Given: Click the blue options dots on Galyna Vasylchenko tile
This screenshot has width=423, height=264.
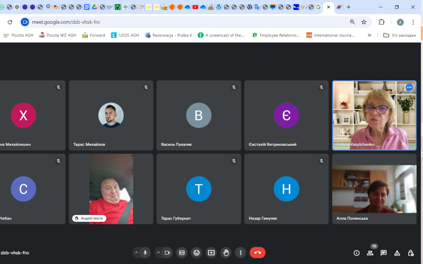Looking at the screenshot, I should tap(409, 87).
